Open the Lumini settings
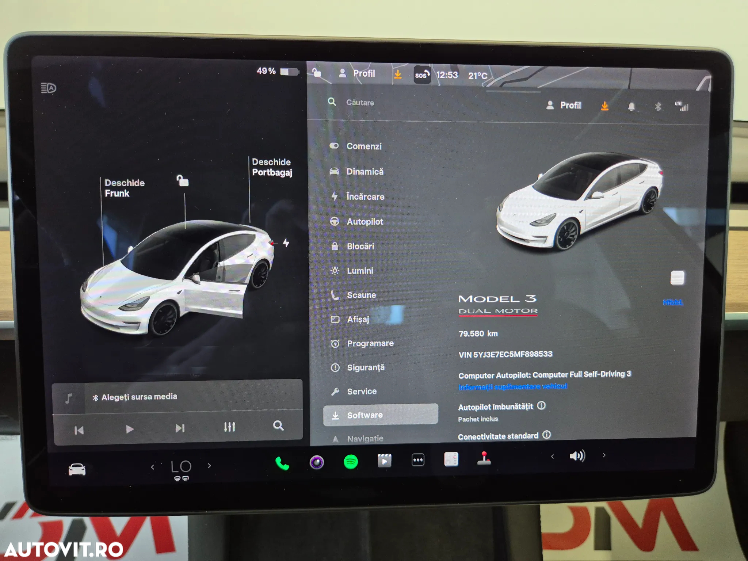 (352, 271)
